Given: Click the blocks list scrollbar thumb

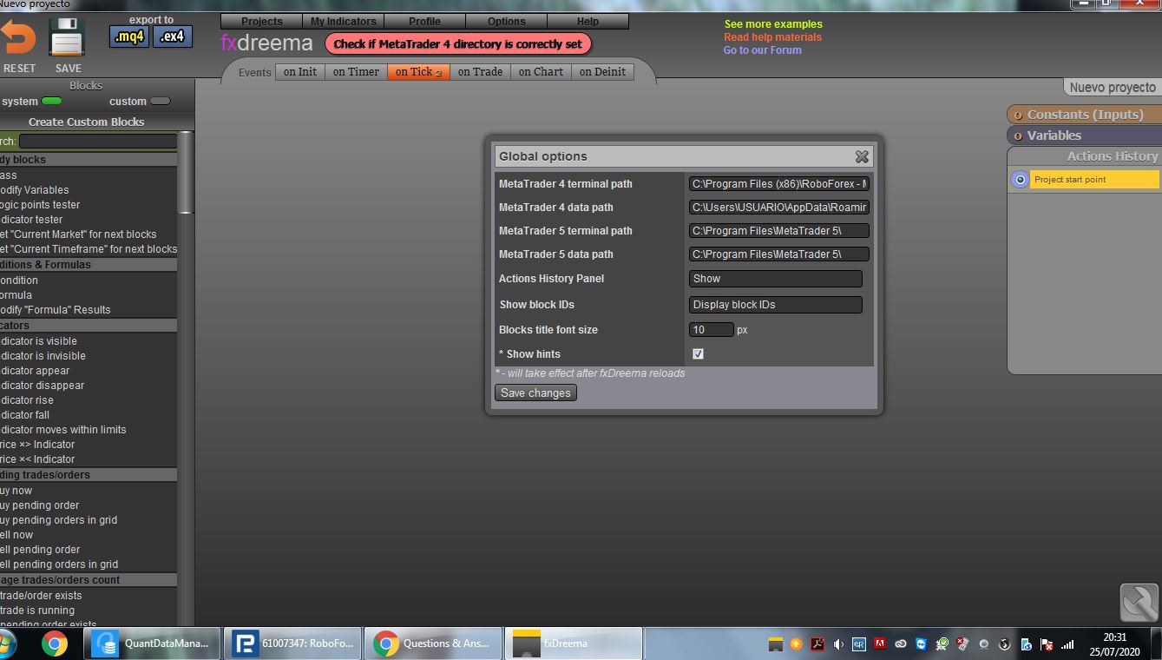Looking at the screenshot, I should (x=186, y=172).
